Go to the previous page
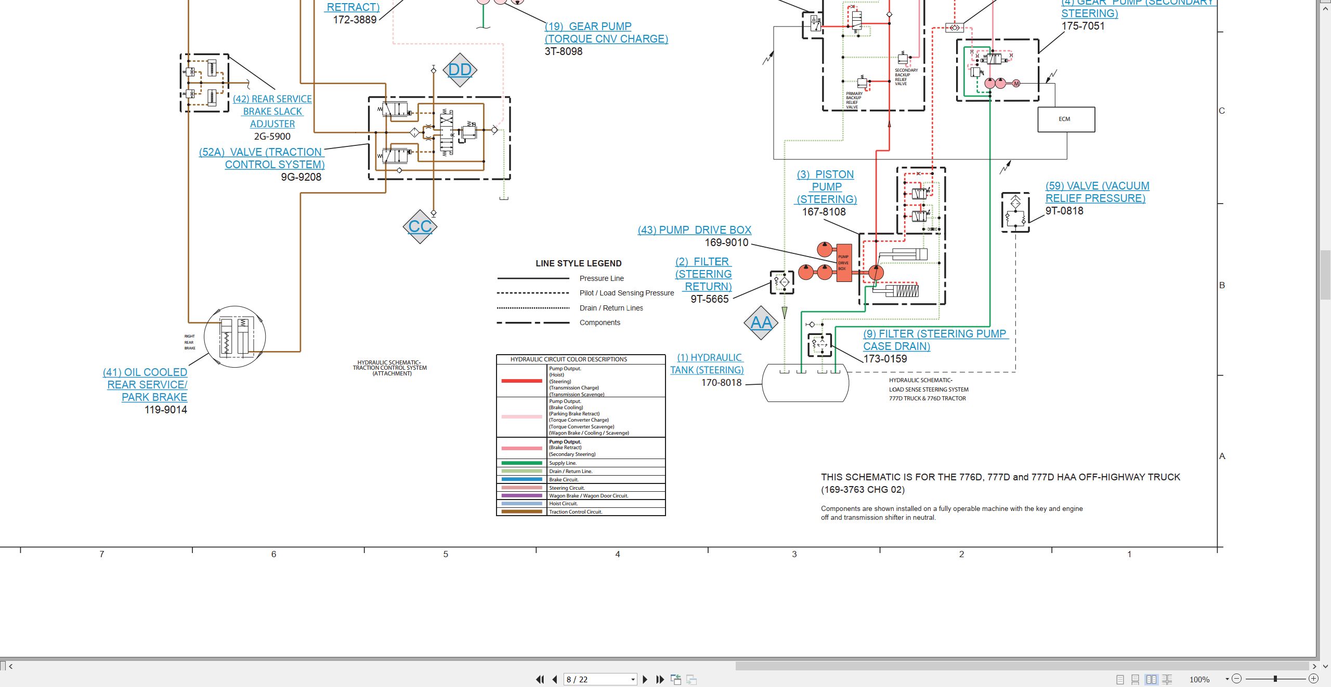 point(555,679)
